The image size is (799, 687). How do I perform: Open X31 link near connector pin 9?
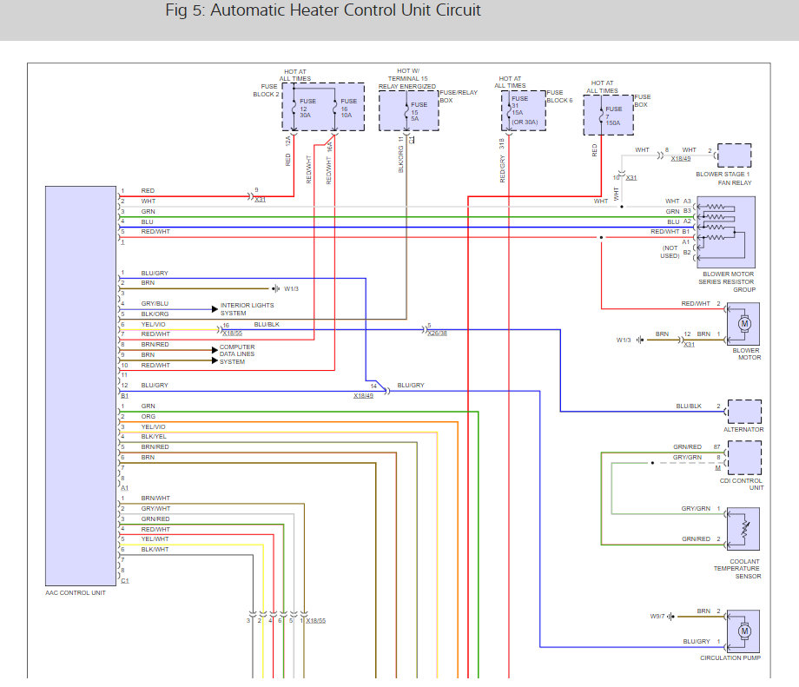(261, 200)
